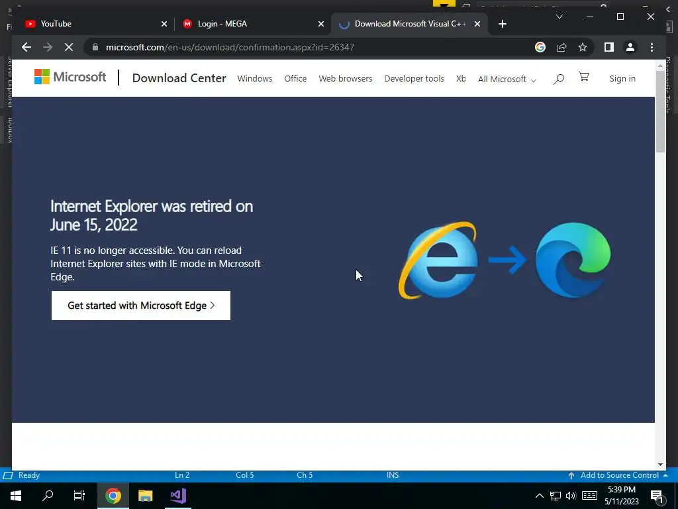
Task: Click Ln 2 indicator in status bar
Action: click(182, 475)
